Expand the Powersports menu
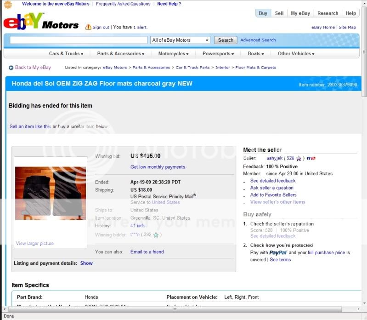Screen dimensions: 367x320 219,54
